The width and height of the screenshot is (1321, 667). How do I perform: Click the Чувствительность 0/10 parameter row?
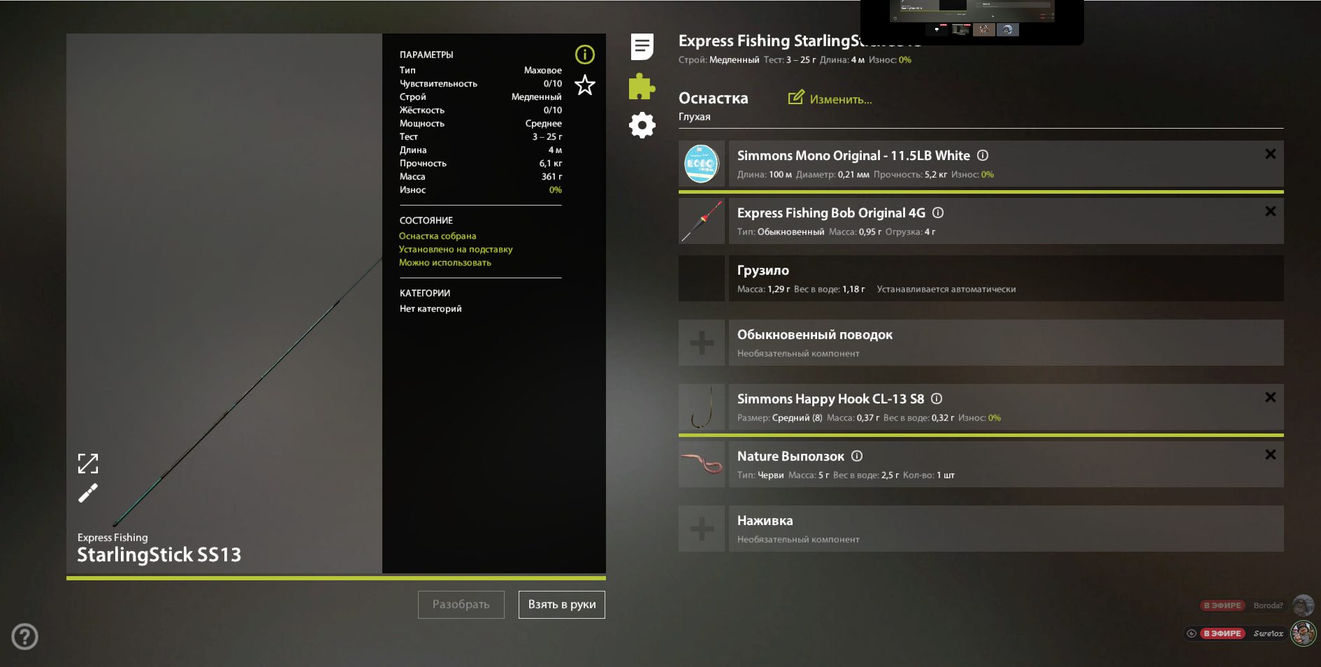pyautogui.click(x=481, y=83)
